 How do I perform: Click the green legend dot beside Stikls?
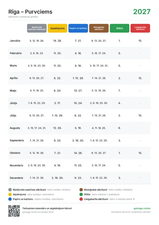pyautogui.click(x=81, y=195)
